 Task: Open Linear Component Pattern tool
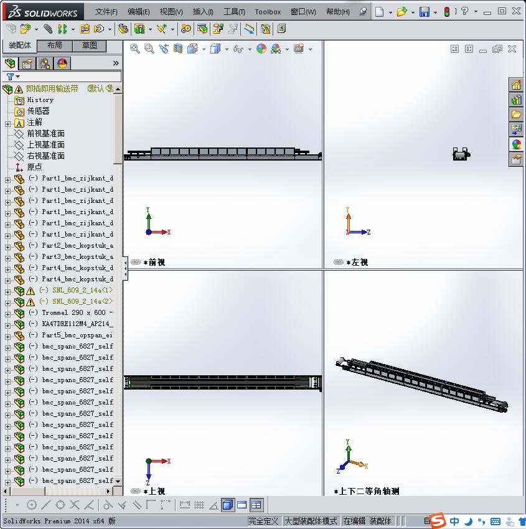coord(62,29)
